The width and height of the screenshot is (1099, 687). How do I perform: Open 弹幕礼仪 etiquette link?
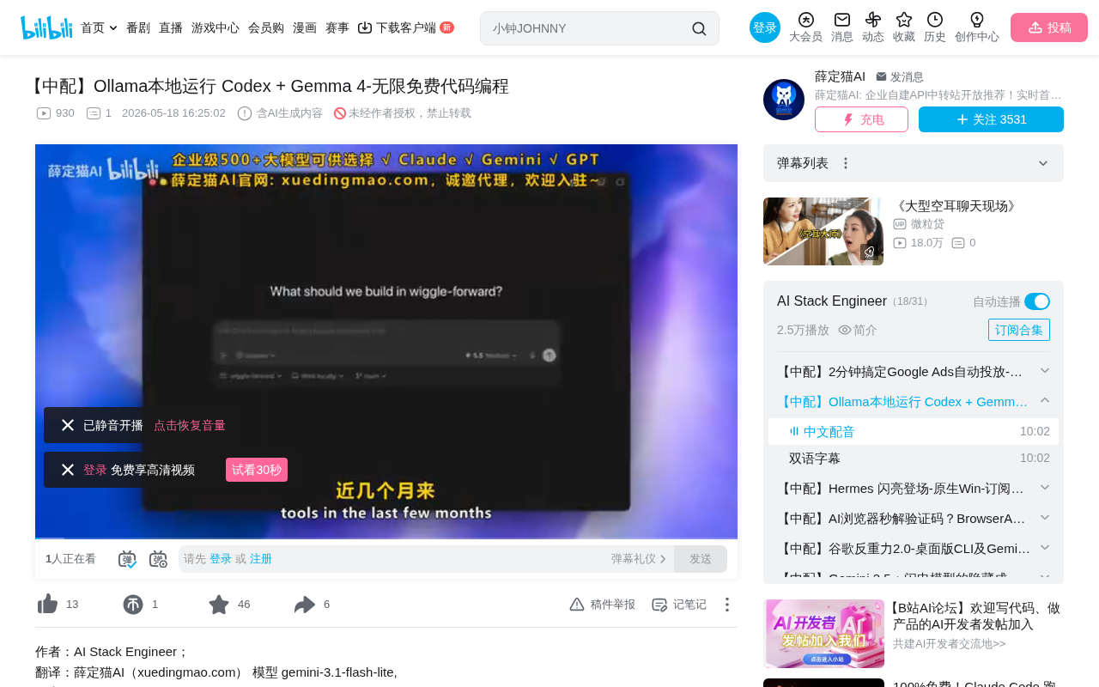pyautogui.click(x=639, y=559)
